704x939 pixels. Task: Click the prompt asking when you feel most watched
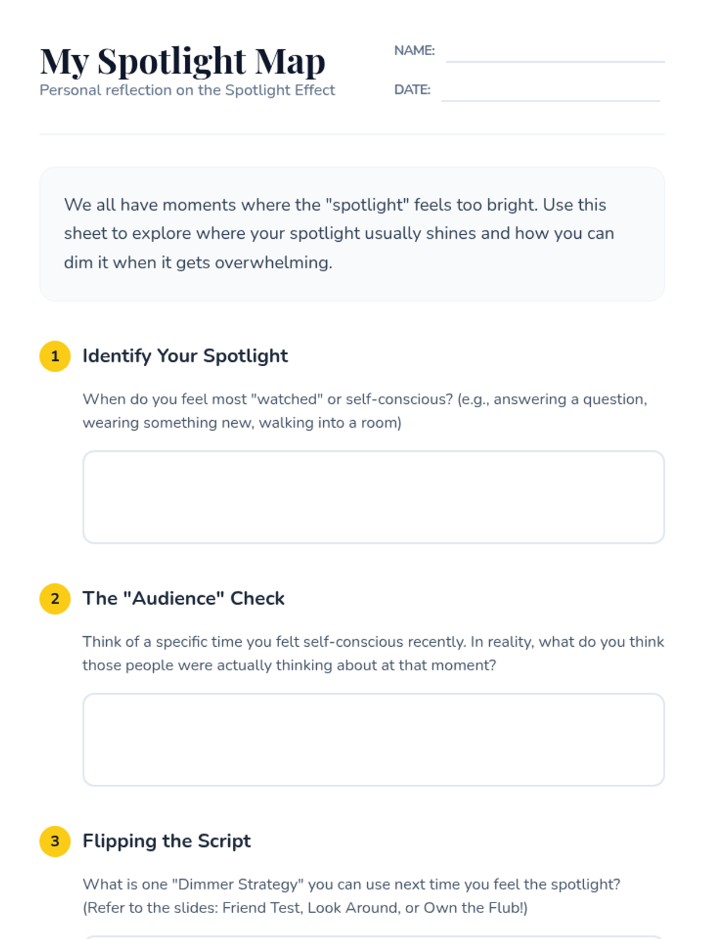click(x=364, y=411)
